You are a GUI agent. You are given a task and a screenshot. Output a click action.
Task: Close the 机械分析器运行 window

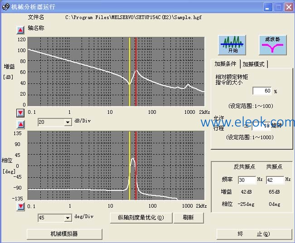click(x=289, y=7)
